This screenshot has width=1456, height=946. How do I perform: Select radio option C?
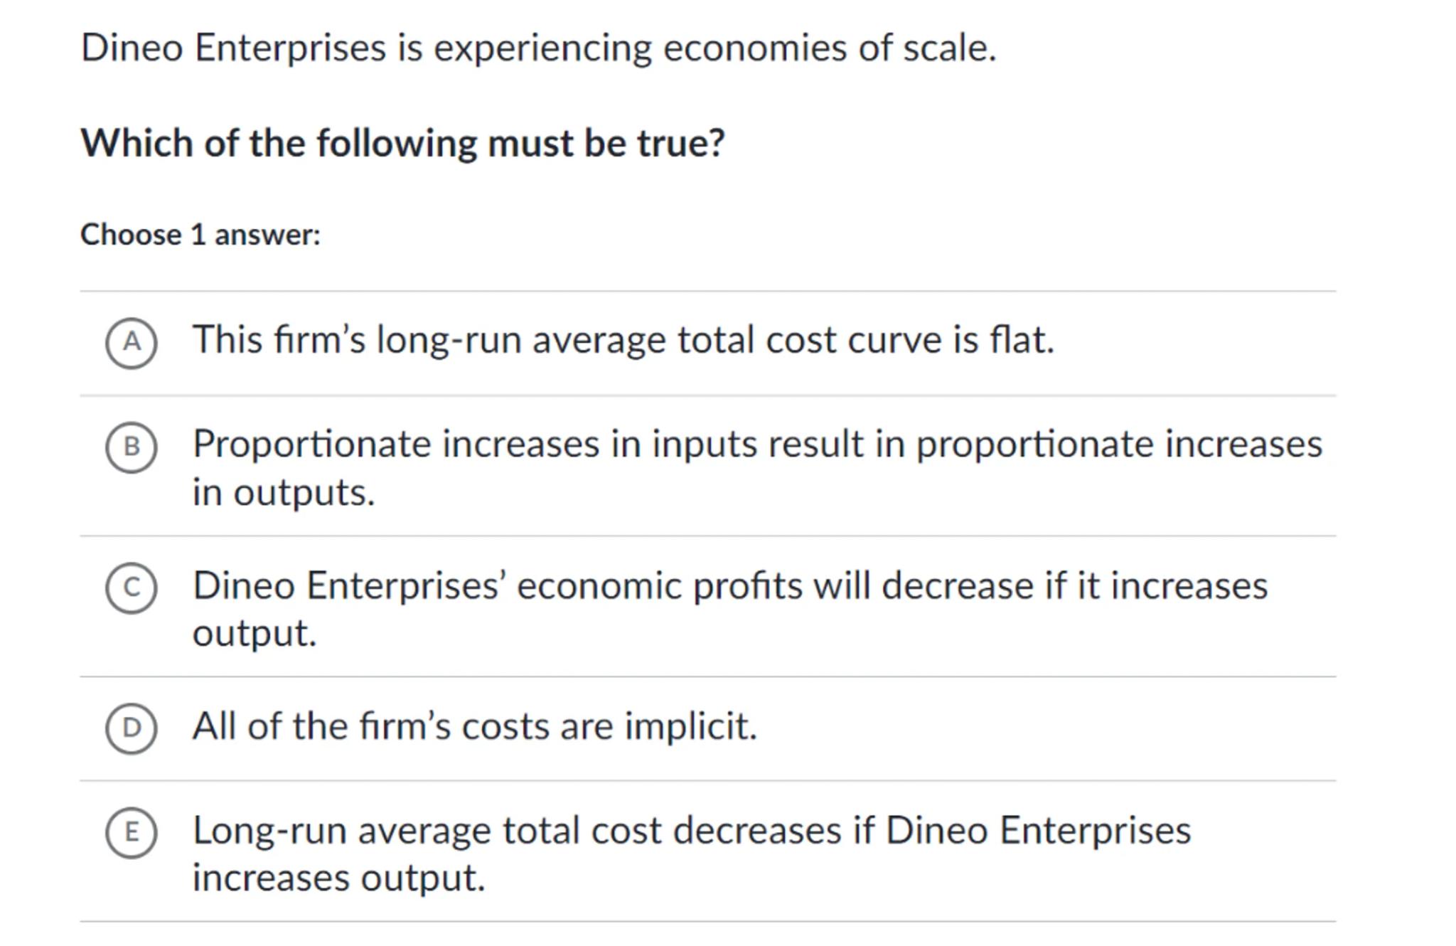click(132, 588)
